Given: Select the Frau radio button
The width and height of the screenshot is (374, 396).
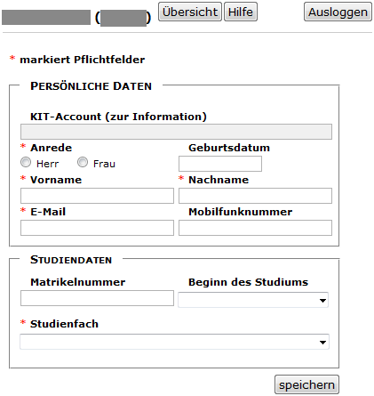Looking at the screenshot, I should tap(83, 162).
